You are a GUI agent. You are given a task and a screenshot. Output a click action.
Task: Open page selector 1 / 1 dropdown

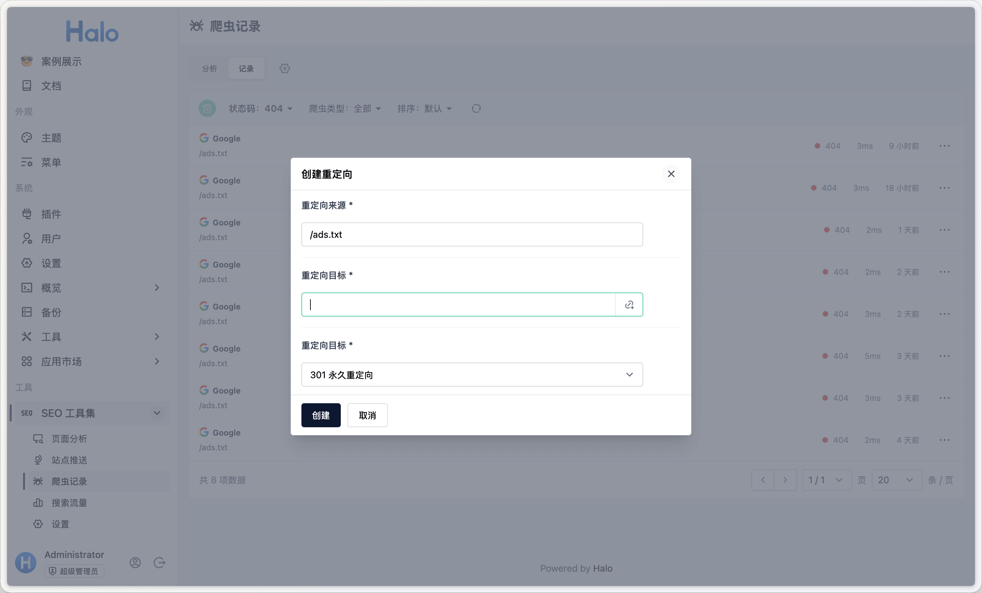[826, 480]
